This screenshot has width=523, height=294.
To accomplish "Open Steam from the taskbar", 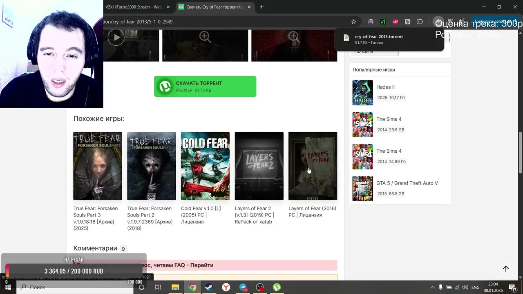I will pyautogui.click(x=209, y=287).
